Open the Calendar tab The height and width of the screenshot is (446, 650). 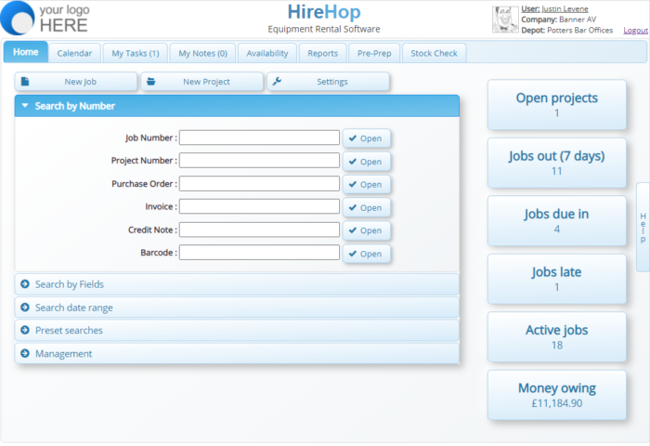click(74, 53)
